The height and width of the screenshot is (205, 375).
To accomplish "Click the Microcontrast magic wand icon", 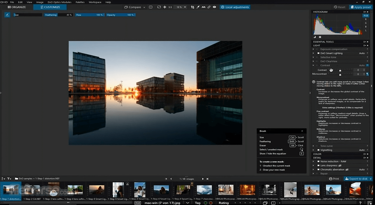I will pos(367,74).
